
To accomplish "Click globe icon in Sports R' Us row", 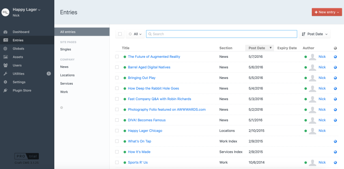I will tap(335, 162).
